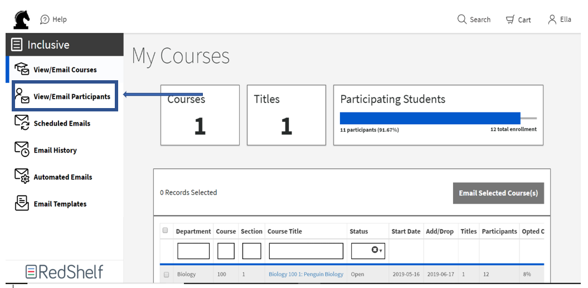Click the Course Title filter input field
This screenshot has width=588, height=288.
[x=306, y=251]
